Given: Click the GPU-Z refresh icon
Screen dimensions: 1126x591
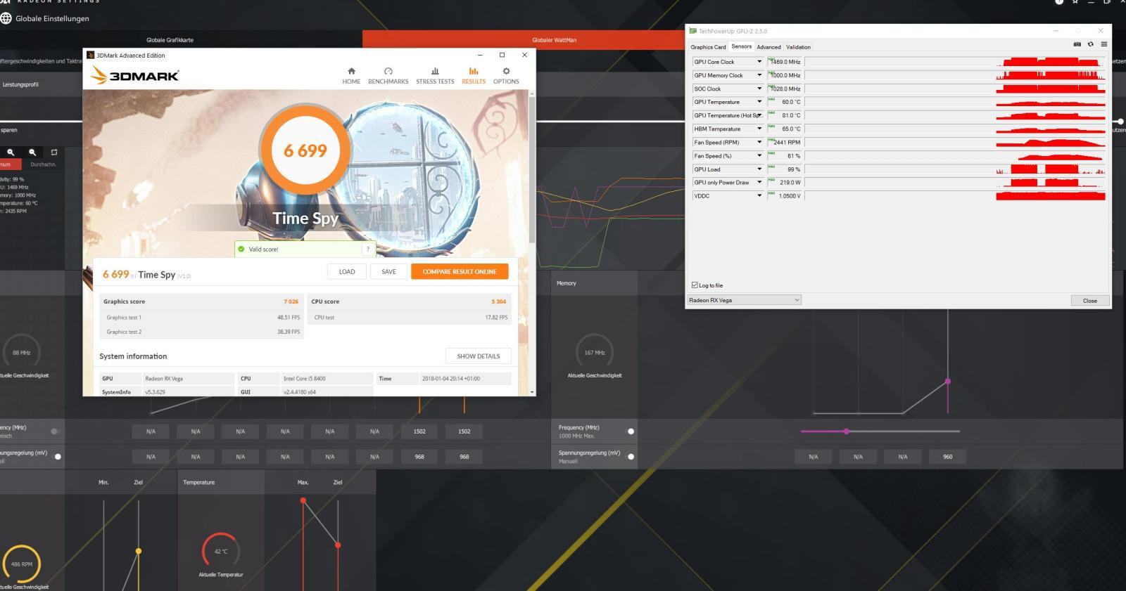Looking at the screenshot, I should 1091,44.
